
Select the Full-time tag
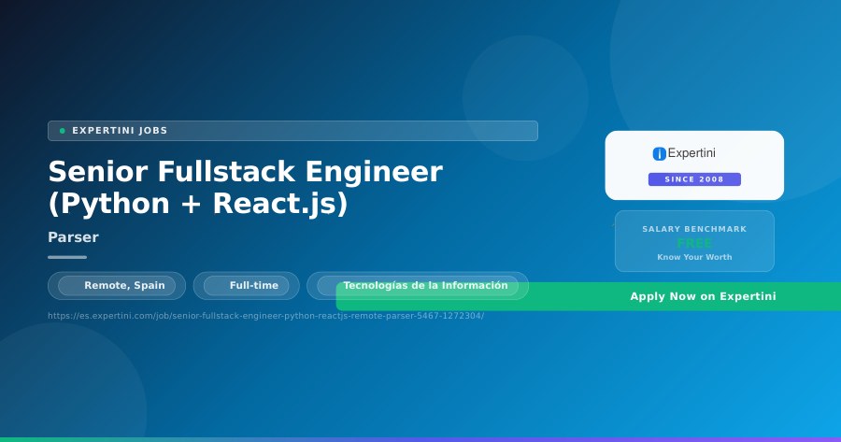tap(246, 285)
